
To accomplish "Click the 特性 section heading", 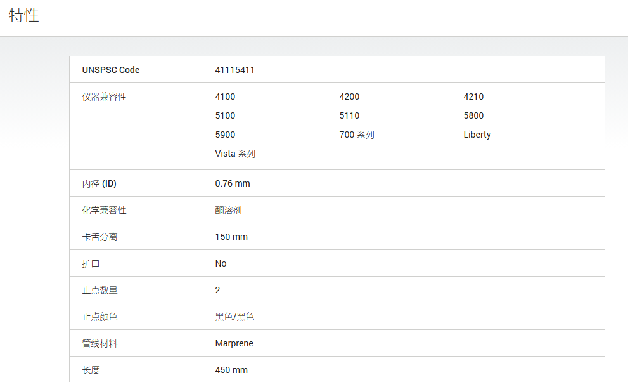I will (23, 15).
